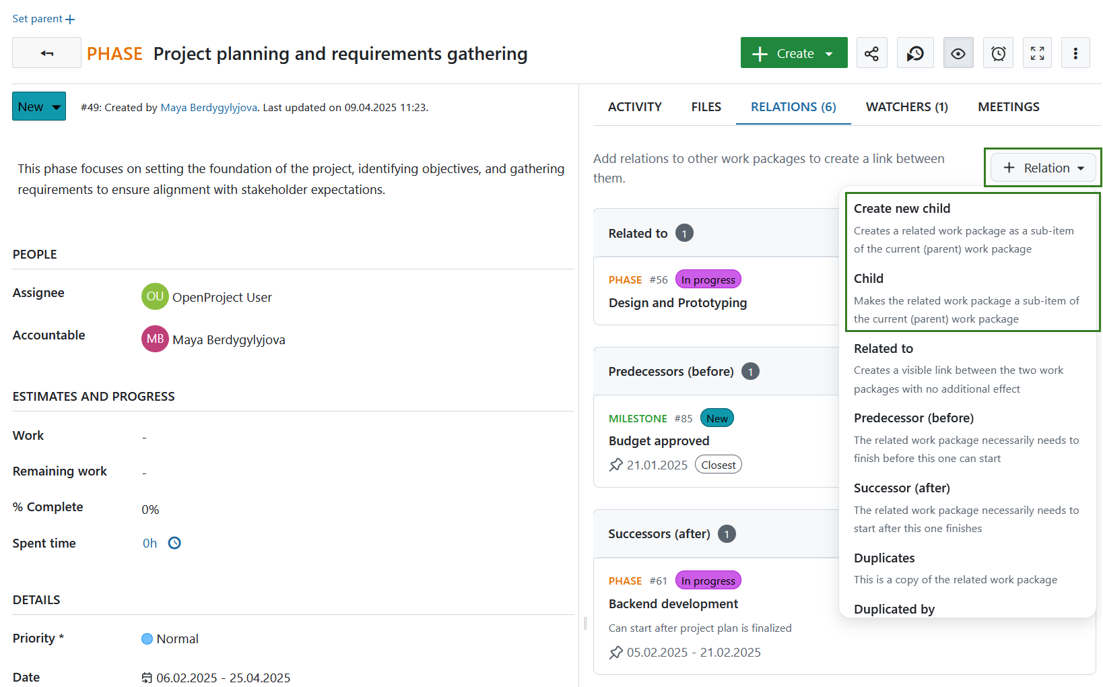Click the MB accountable avatar
The width and height of the screenshot is (1103, 687).
(x=155, y=339)
